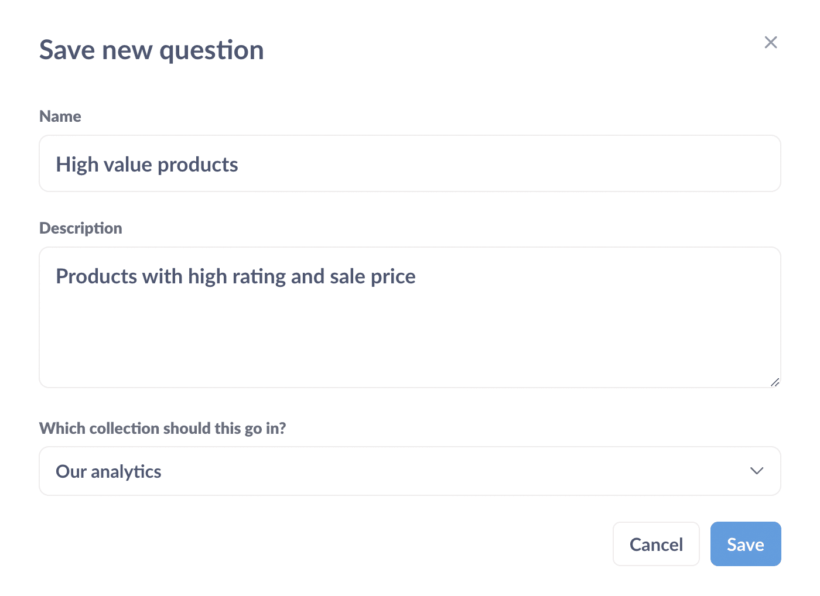Click the downward chevron next to Our analytics

click(756, 471)
